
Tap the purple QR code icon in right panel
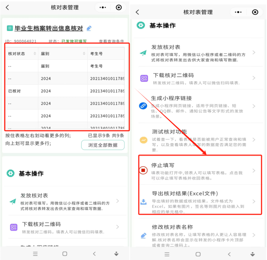coord(144,79)
